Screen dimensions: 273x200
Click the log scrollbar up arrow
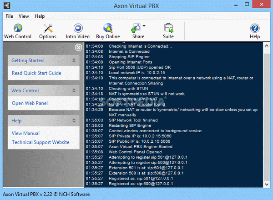click(x=266, y=46)
